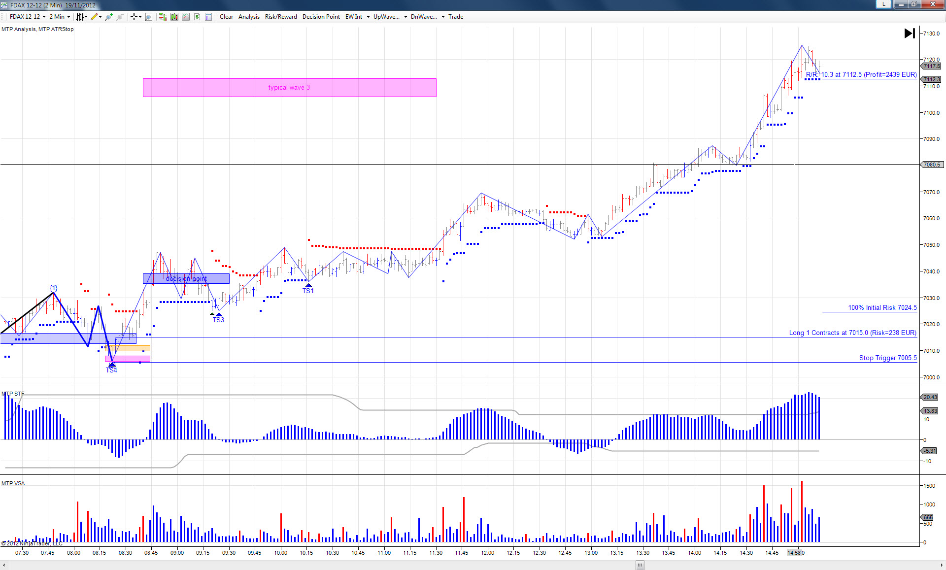
Task: Open the chart style bar-type tool
Action: click(80, 17)
